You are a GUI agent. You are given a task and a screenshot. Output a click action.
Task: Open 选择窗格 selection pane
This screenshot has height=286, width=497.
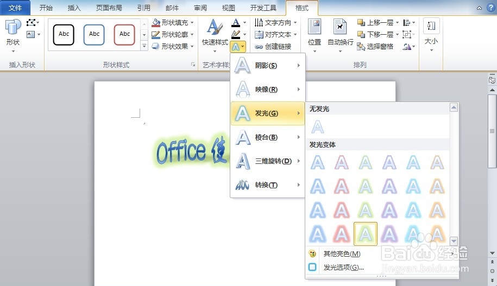[x=375, y=47]
